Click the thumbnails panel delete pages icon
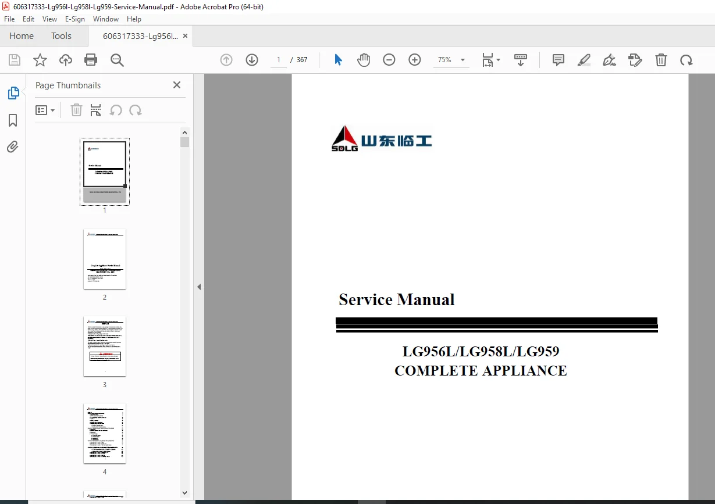 pos(76,110)
